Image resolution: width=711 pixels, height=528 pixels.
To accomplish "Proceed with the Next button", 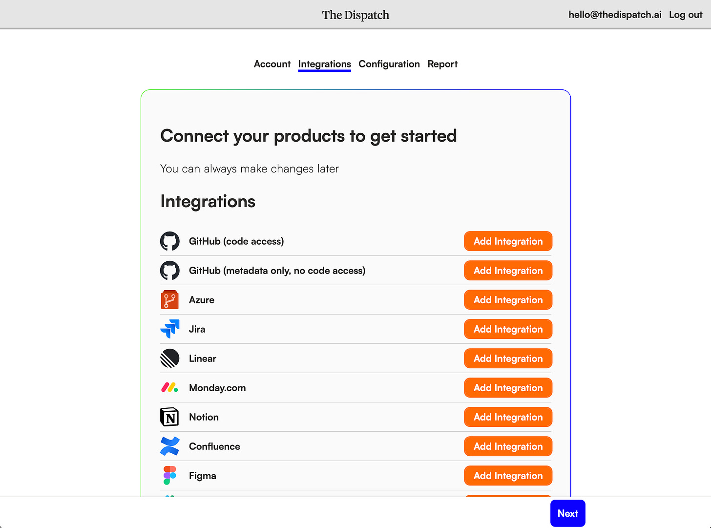I will 567,513.
